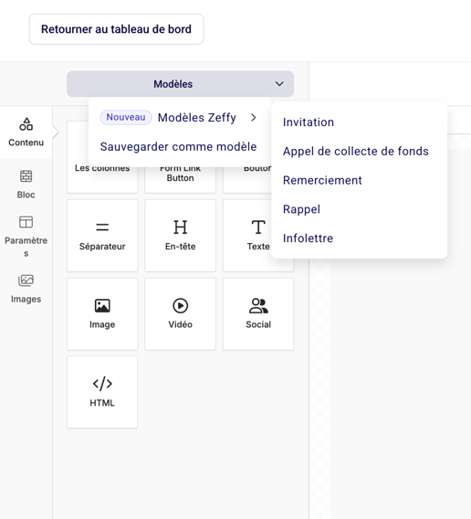
Task: Select the Social people block
Action: pyautogui.click(x=258, y=313)
